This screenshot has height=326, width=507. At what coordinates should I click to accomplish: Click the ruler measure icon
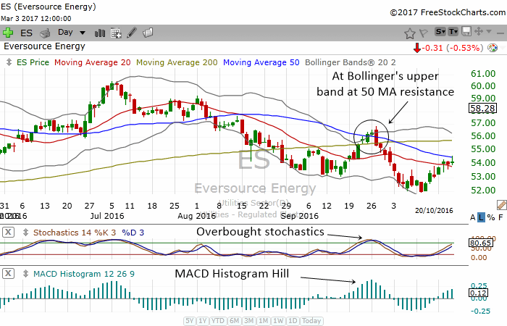[x=501, y=205]
